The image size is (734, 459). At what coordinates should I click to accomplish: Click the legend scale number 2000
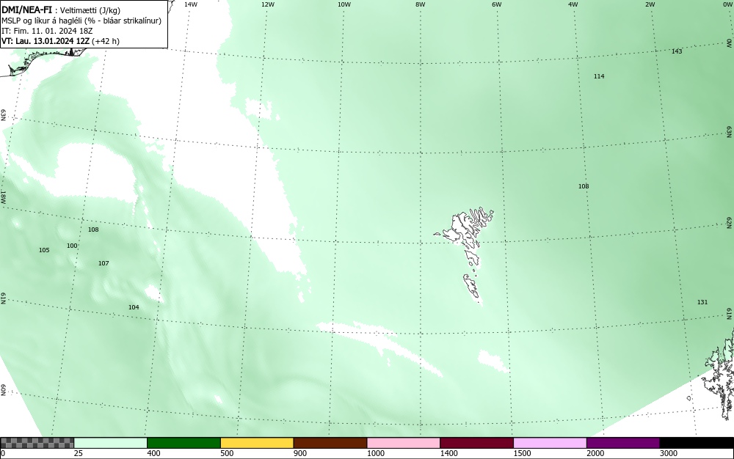[595, 453]
